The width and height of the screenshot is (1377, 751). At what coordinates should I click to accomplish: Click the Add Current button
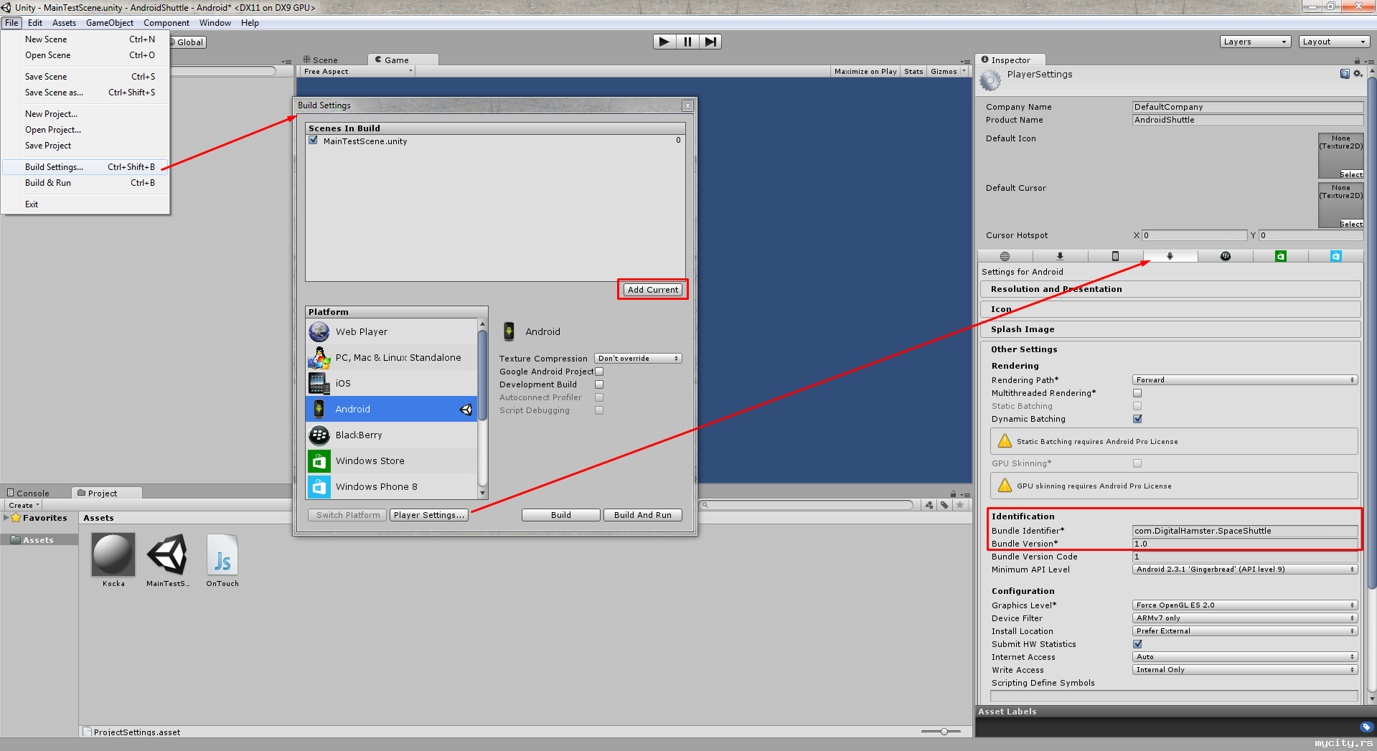653,290
